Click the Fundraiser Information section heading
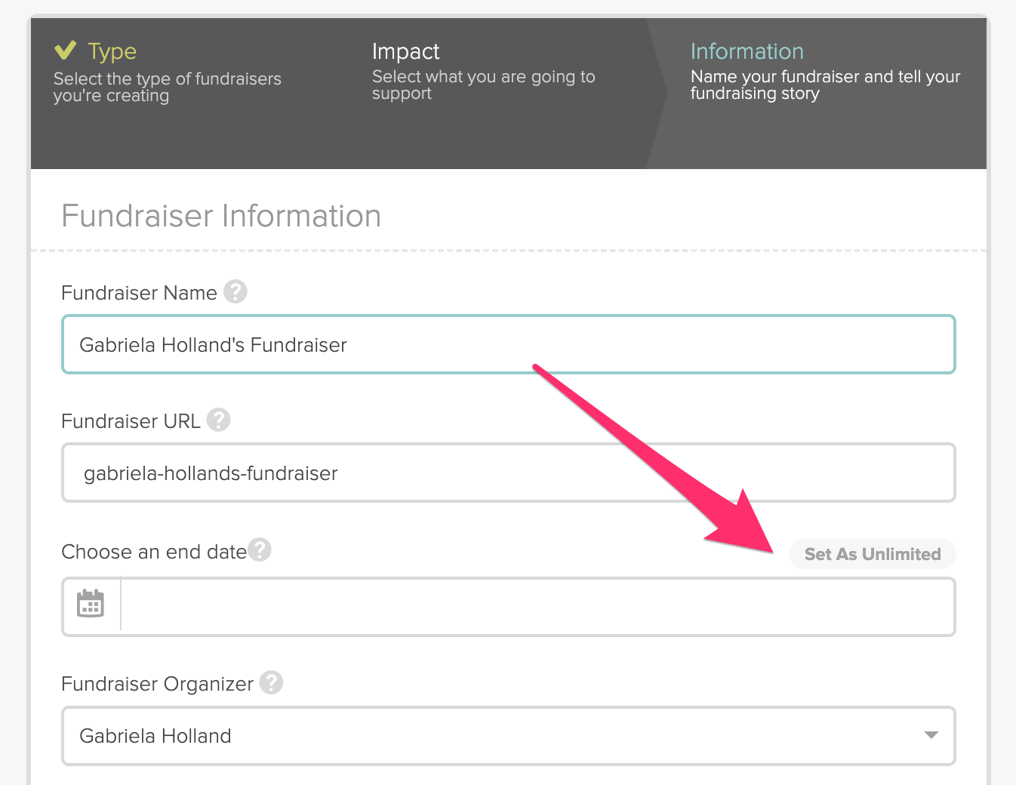Image resolution: width=1016 pixels, height=785 pixels. 221,217
